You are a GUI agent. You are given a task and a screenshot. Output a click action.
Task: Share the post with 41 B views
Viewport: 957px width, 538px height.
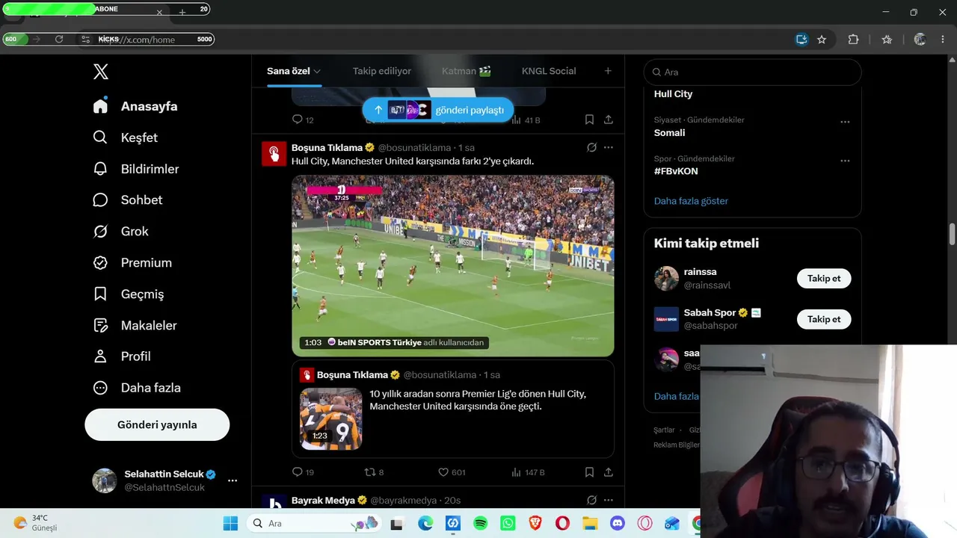[609, 120]
